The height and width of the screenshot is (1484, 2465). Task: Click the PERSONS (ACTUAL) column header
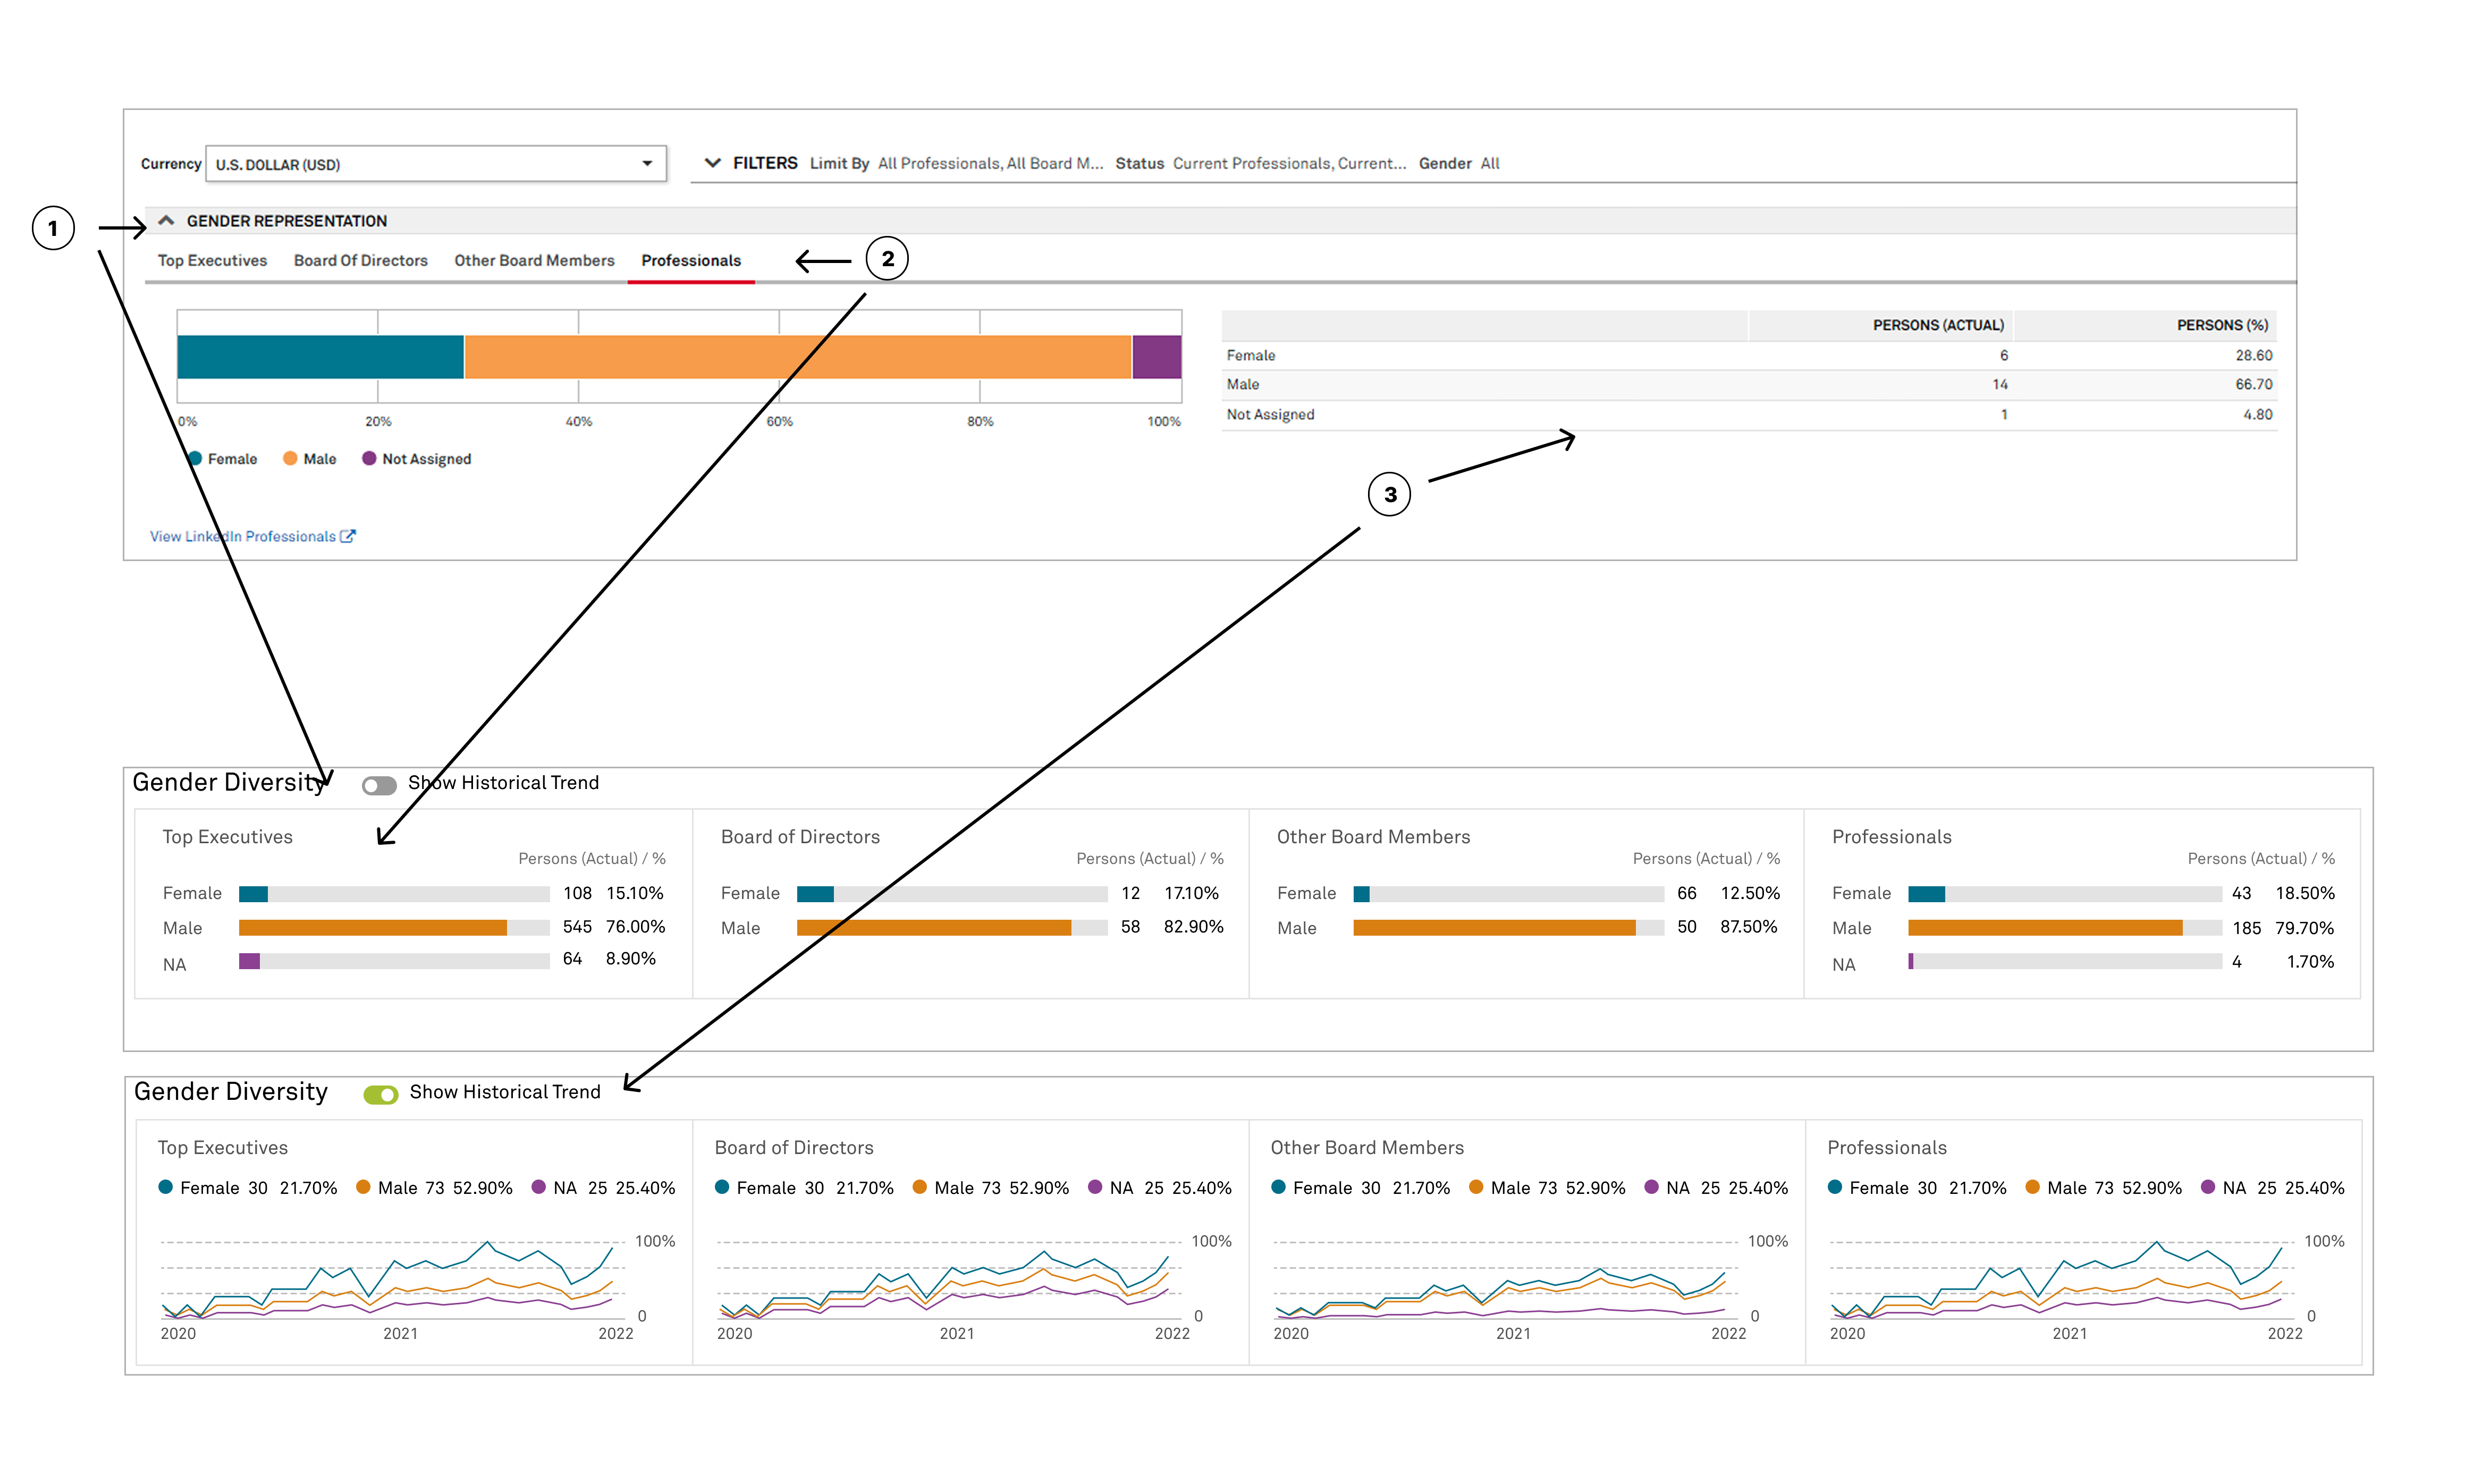pos(1937,325)
